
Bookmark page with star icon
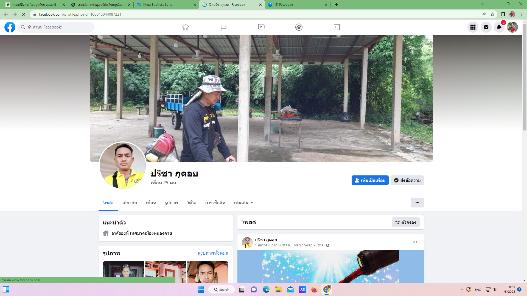(x=492, y=14)
